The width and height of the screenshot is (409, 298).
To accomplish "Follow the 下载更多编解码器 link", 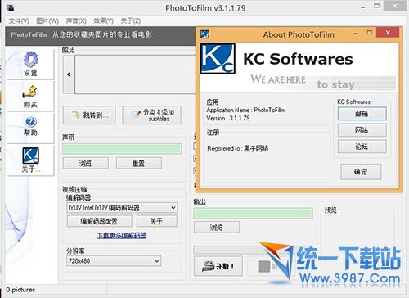I will click(122, 235).
